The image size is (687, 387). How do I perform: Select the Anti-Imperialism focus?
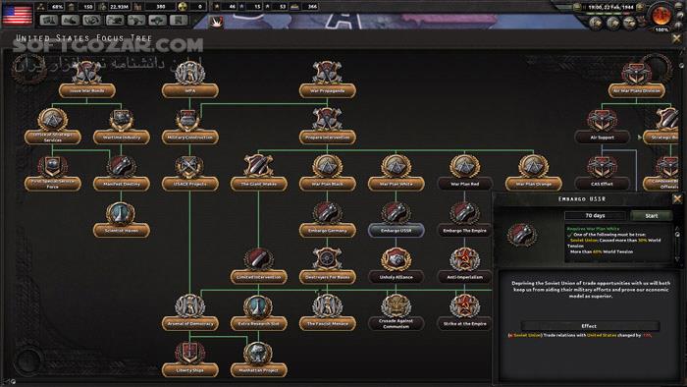click(464, 277)
